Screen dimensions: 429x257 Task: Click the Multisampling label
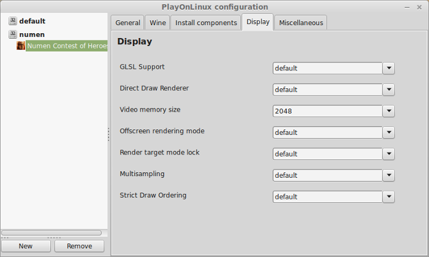pos(142,174)
